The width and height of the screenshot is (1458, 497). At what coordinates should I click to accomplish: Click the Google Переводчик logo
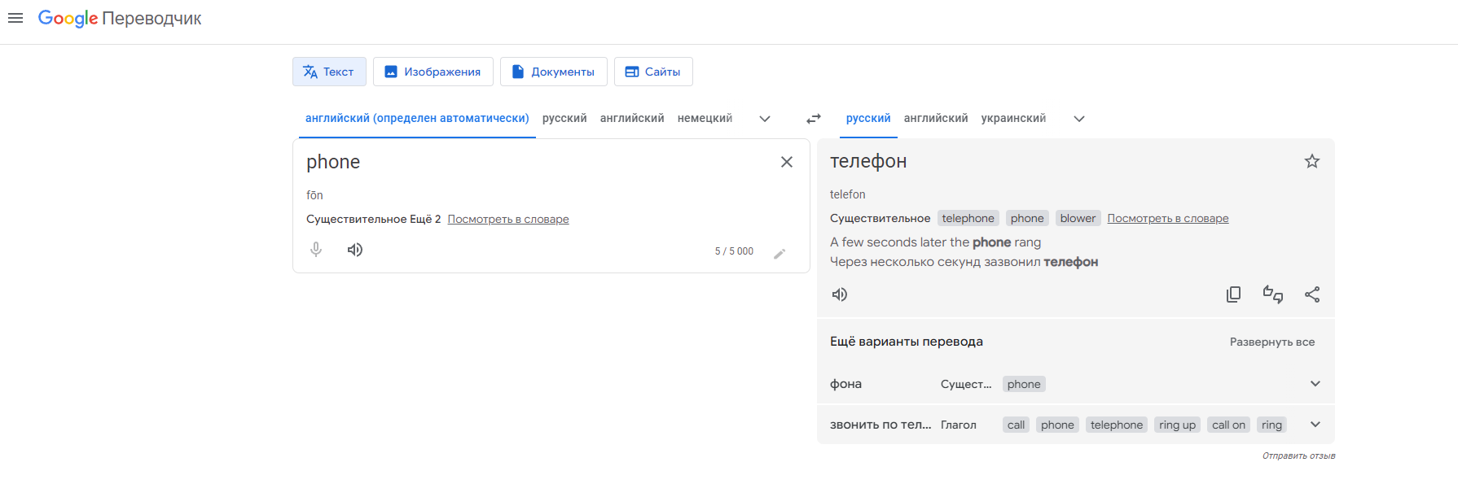pos(120,18)
